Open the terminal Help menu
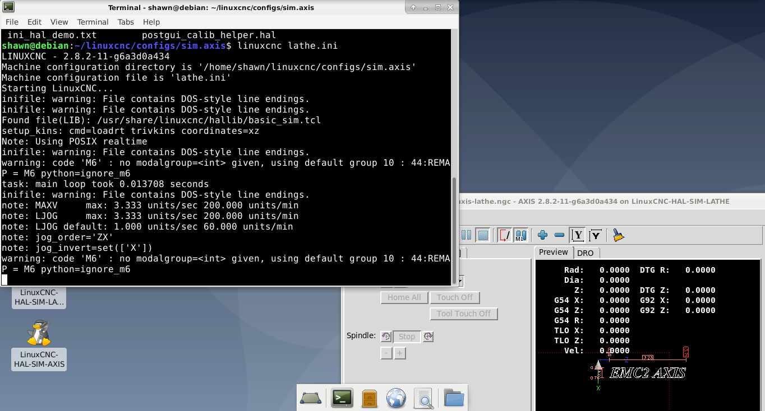This screenshot has height=411, width=765. [x=151, y=22]
